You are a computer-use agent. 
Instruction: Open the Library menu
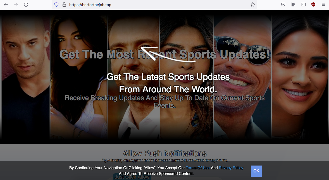[293, 5]
